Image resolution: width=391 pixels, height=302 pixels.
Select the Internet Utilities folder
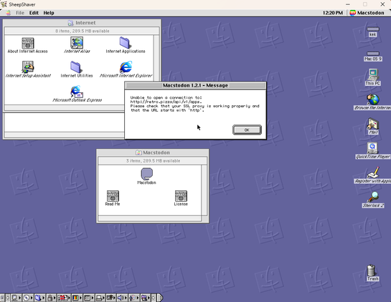click(76, 67)
